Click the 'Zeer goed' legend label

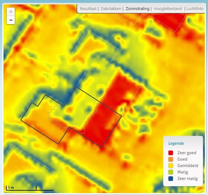click(187, 153)
